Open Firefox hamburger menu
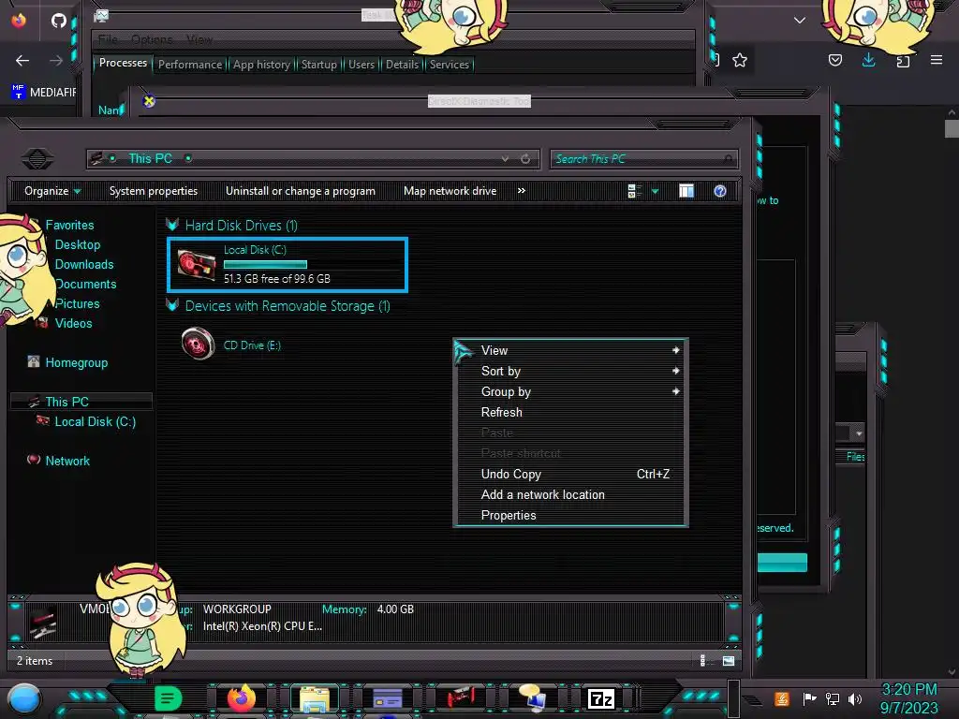 [x=937, y=60]
